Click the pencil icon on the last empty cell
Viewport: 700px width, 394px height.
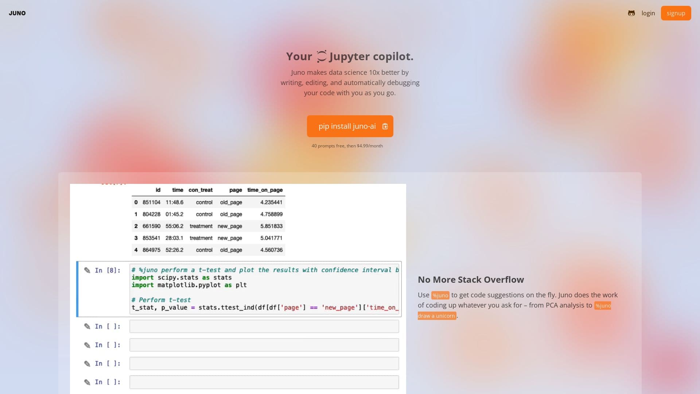(87, 382)
